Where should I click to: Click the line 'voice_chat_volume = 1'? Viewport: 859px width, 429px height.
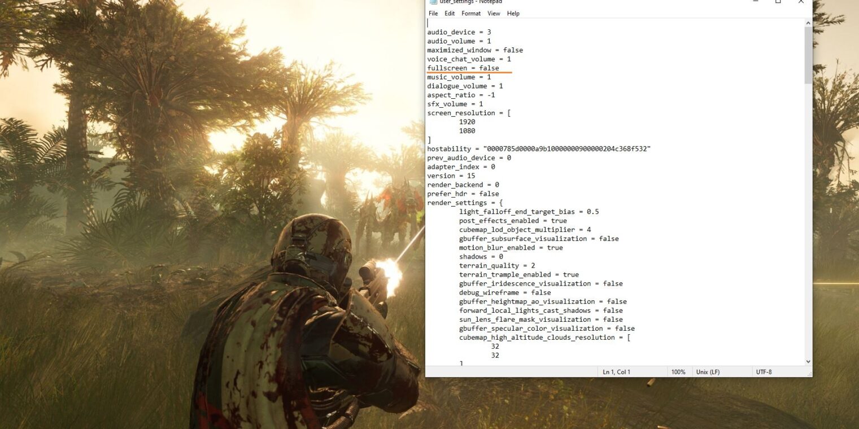[x=469, y=59]
